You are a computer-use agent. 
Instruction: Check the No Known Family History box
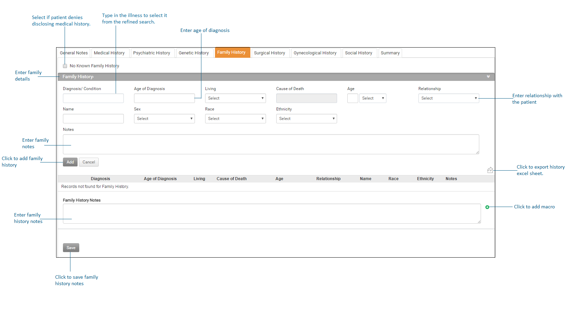pos(65,66)
